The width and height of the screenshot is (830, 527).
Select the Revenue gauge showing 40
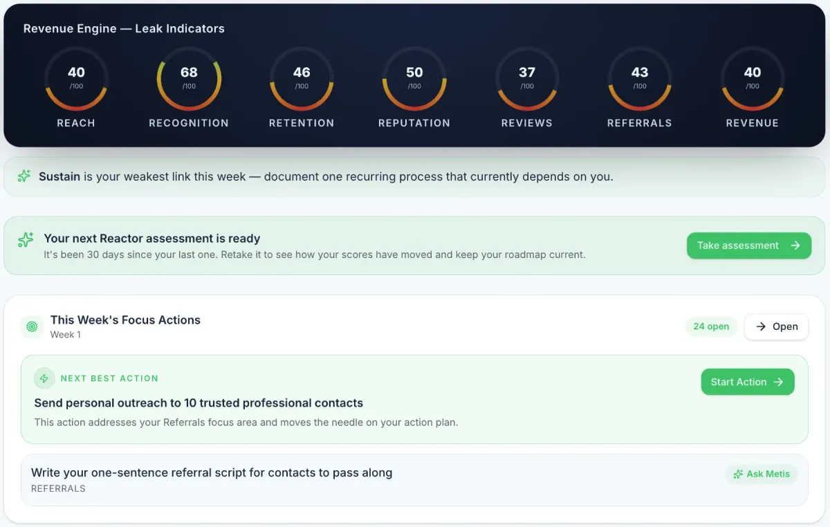[x=753, y=79]
